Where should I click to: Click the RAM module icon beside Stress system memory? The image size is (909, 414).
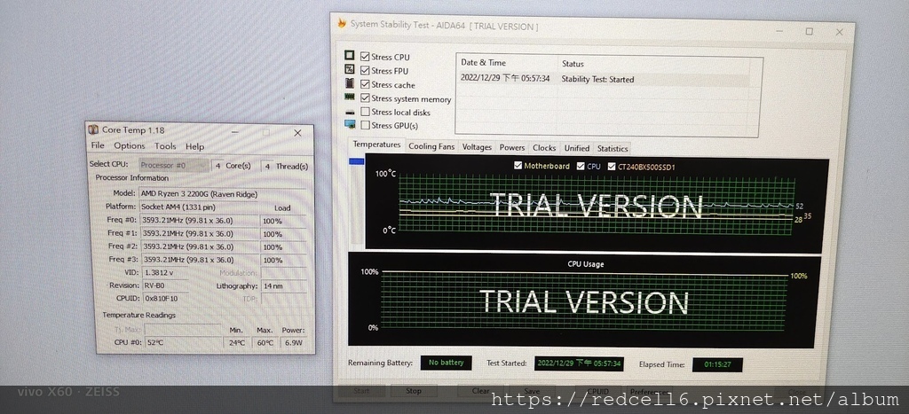point(350,98)
